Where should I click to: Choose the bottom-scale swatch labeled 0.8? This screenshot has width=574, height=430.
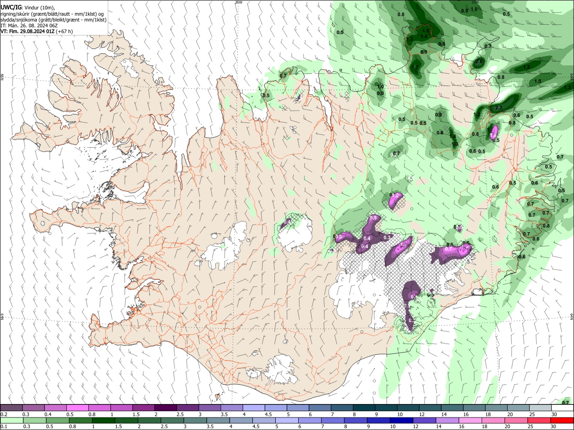tap(80, 420)
